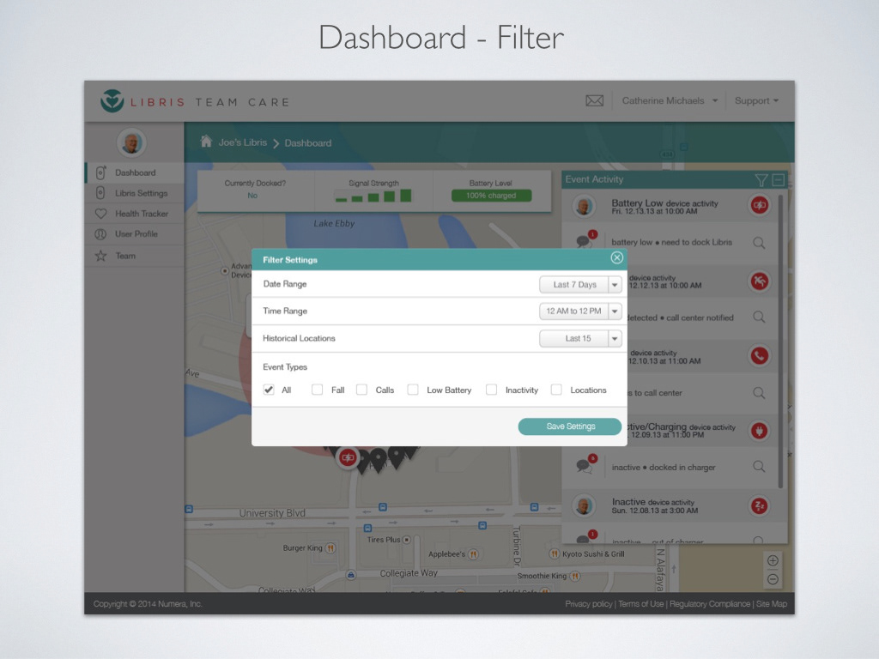This screenshot has width=879, height=659.
Task: Check the Calls event type checkbox
Action: 361,390
